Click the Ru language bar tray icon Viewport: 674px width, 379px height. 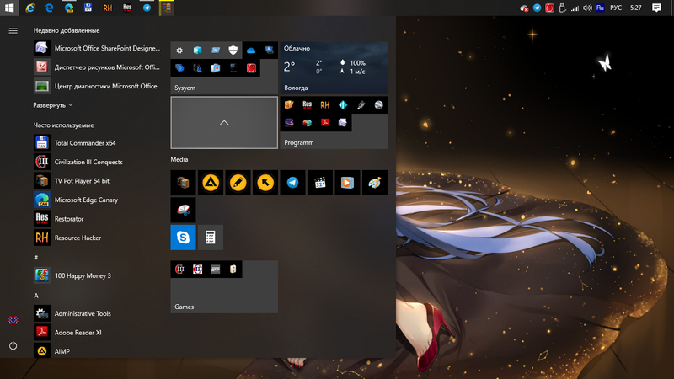point(600,8)
